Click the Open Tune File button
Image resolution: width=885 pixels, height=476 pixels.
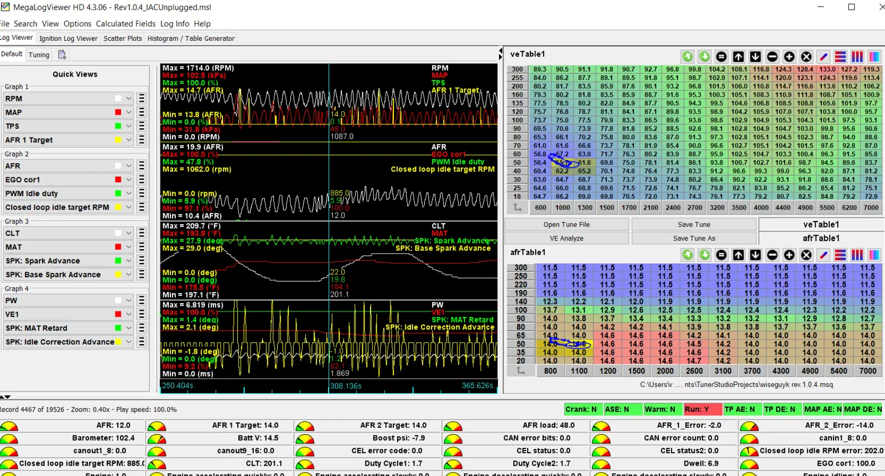[566, 224]
